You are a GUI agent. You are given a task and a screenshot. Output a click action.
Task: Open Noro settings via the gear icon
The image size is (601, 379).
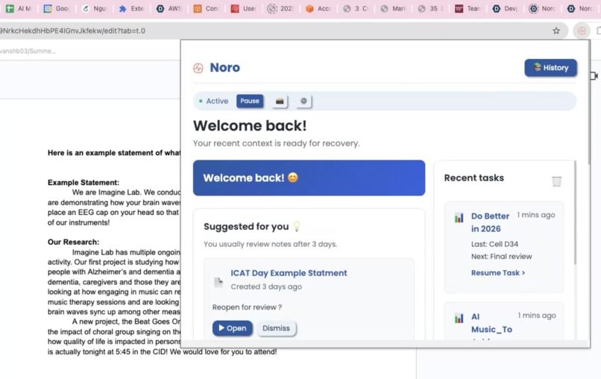(x=303, y=101)
